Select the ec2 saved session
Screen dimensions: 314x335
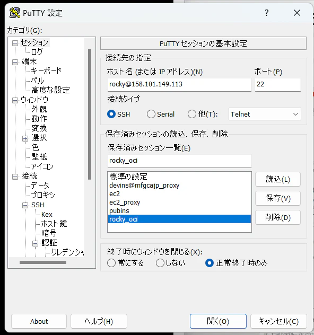pyautogui.click(x=179, y=194)
